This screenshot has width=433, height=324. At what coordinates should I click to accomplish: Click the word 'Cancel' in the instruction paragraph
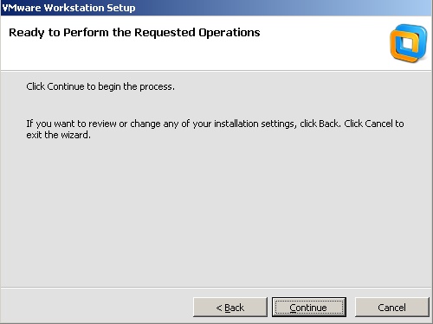[378, 124]
